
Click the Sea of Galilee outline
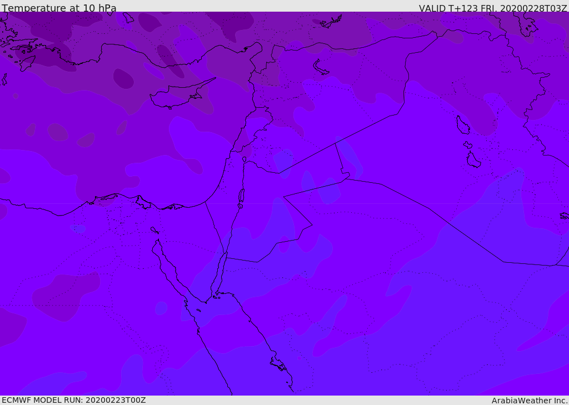click(244, 159)
